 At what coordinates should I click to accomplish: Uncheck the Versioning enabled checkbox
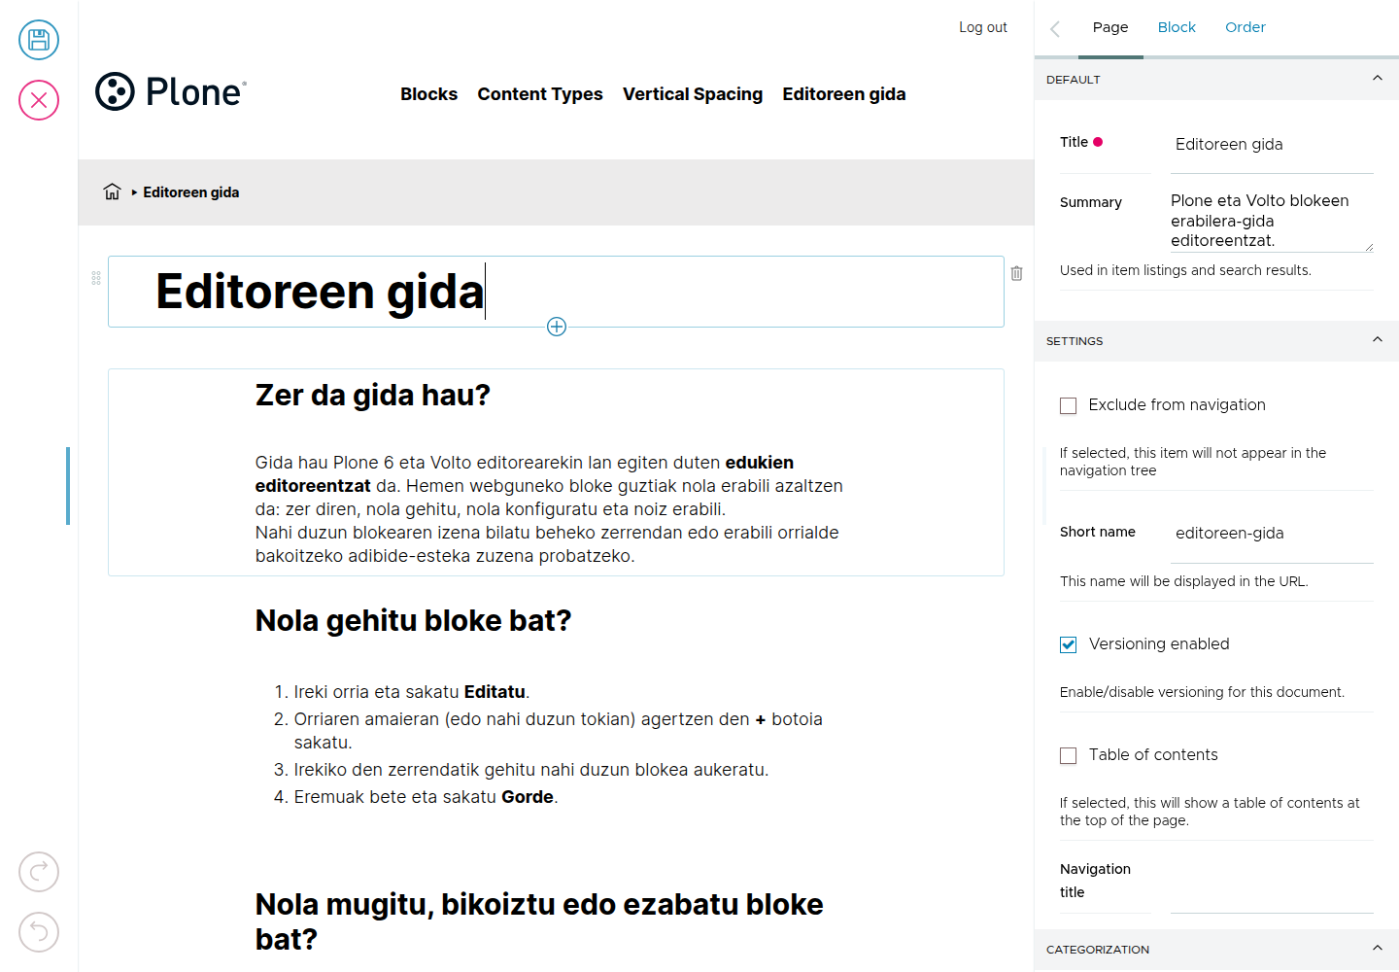pos(1069,644)
